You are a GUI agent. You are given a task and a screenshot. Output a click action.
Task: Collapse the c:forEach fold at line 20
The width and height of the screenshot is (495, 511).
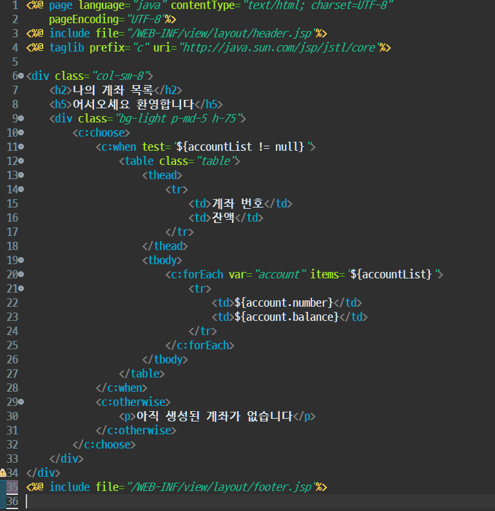click(21, 274)
